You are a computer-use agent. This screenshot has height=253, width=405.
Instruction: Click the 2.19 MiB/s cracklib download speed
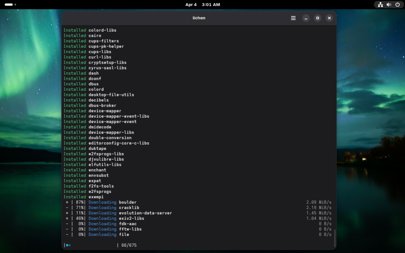(x=318, y=208)
